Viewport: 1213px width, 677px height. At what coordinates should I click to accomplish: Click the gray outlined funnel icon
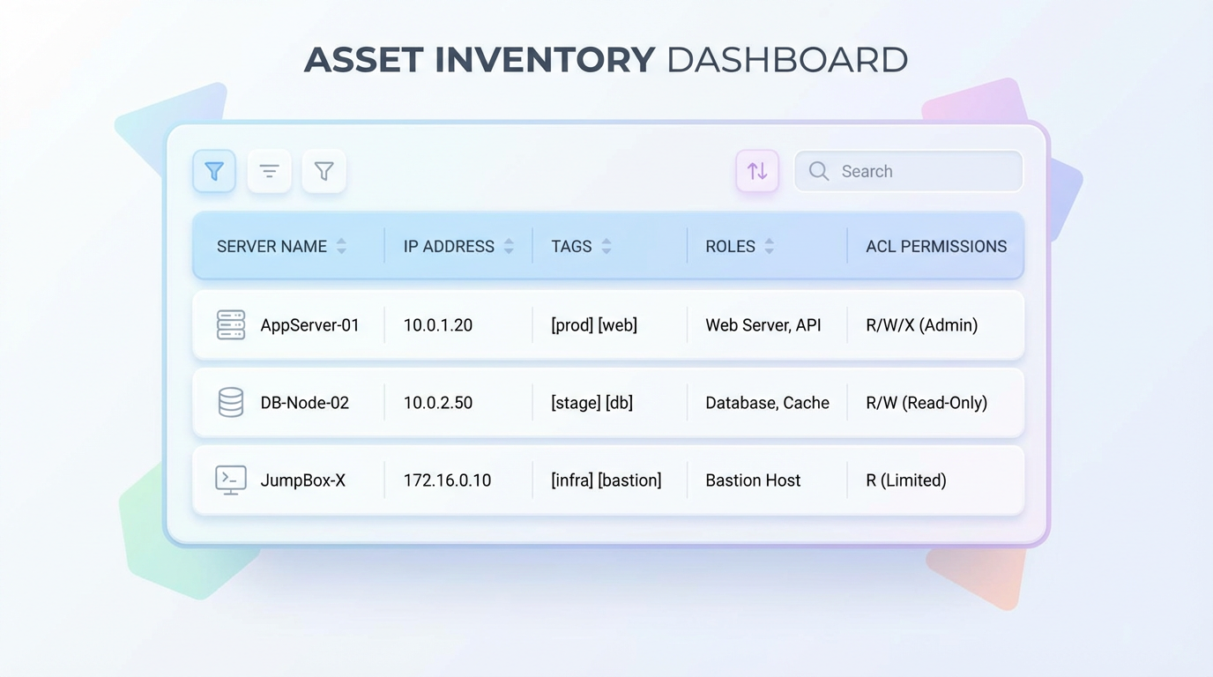click(x=324, y=171)
